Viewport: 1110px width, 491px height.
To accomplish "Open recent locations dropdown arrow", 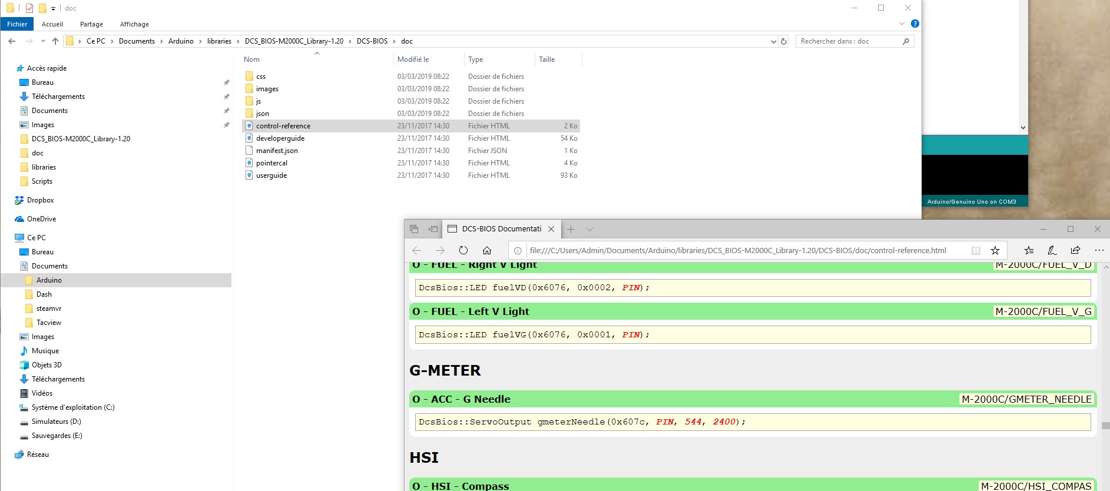I will tap(43, 41).
